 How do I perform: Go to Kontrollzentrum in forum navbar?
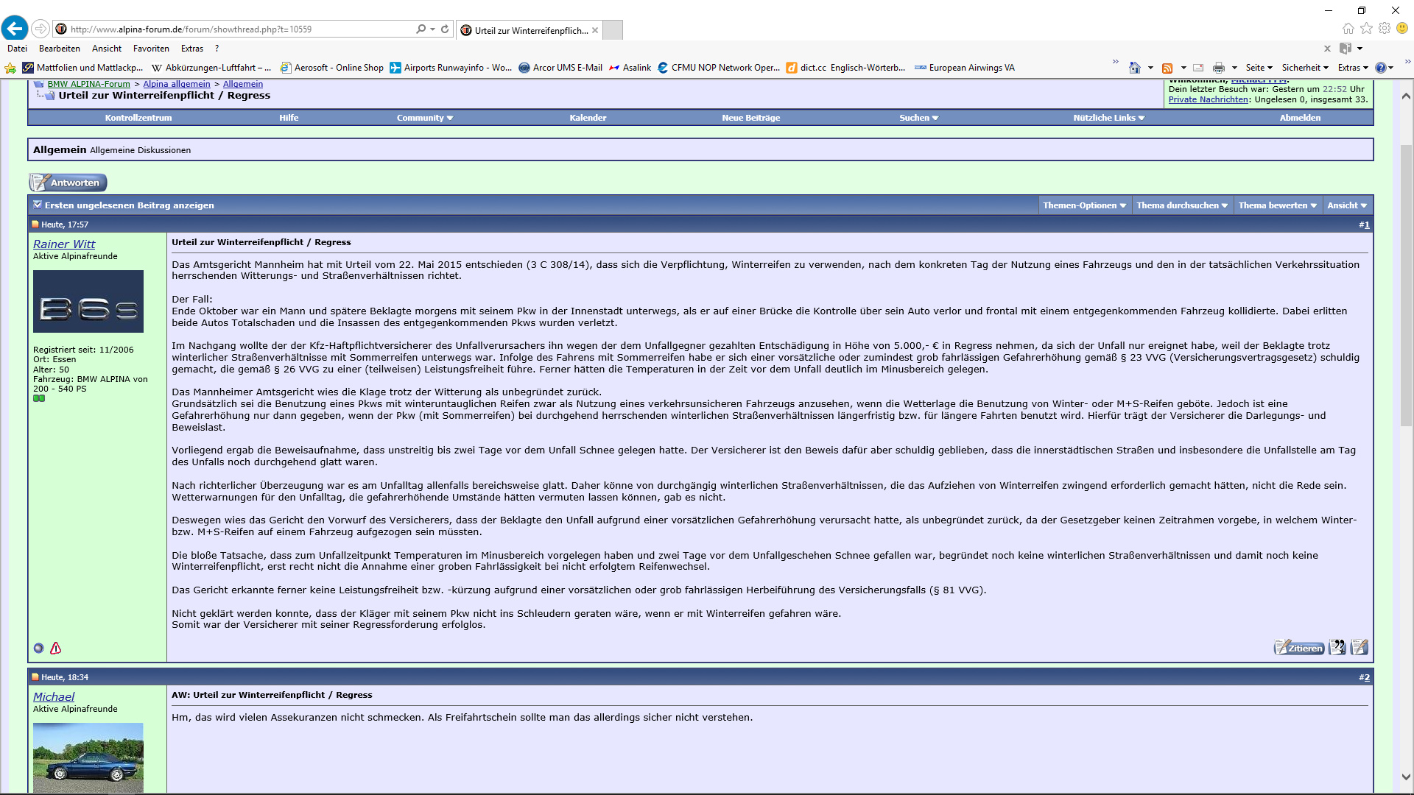coord(138,118)
